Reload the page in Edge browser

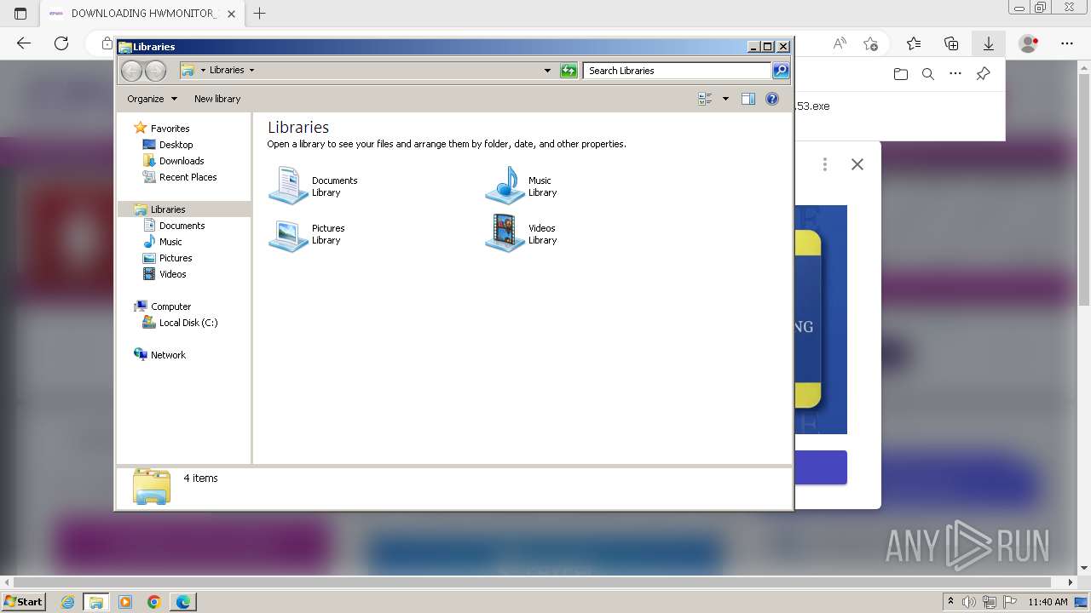61,43
